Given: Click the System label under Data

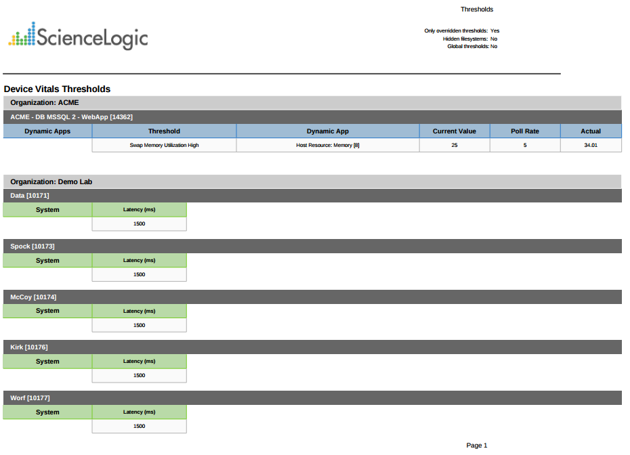Looking at the screenshot, I should [x=47, y=210].
